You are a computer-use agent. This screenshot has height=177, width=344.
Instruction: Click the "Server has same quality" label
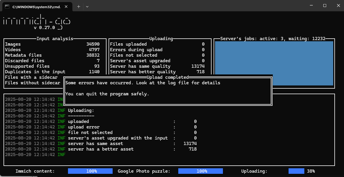pyautogui.click(x=140, y=66)
